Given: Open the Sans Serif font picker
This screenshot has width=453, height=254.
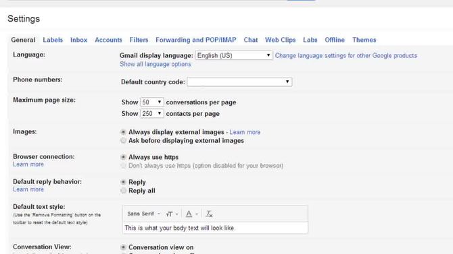Looking at the screenshot, I should 143,214.
